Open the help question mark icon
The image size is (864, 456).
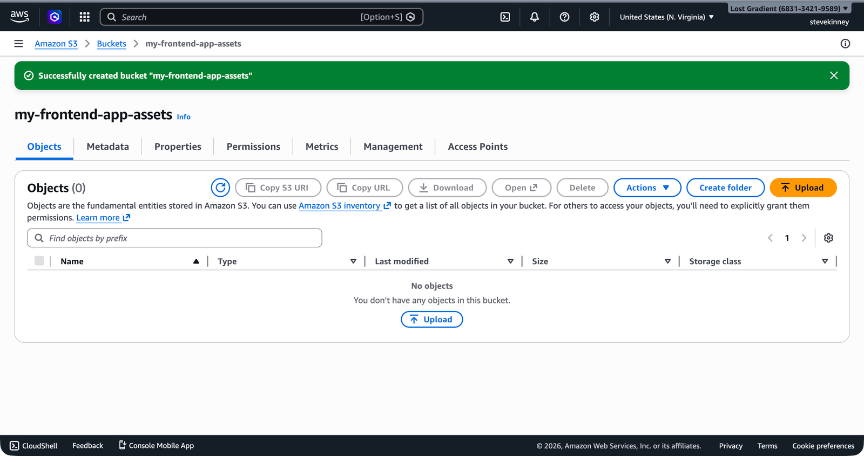tap(564, 17)
